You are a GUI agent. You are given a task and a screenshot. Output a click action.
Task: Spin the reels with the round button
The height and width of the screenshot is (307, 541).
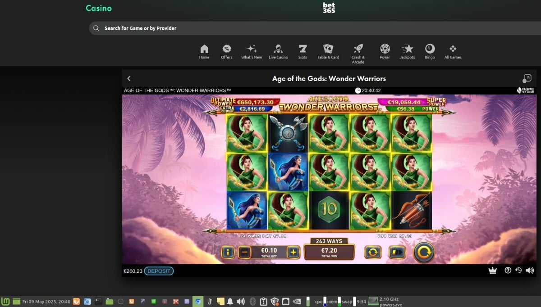[424, 252]
